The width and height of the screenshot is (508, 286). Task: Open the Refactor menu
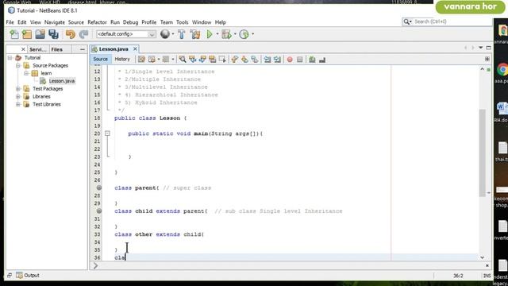tap(97, 22)
